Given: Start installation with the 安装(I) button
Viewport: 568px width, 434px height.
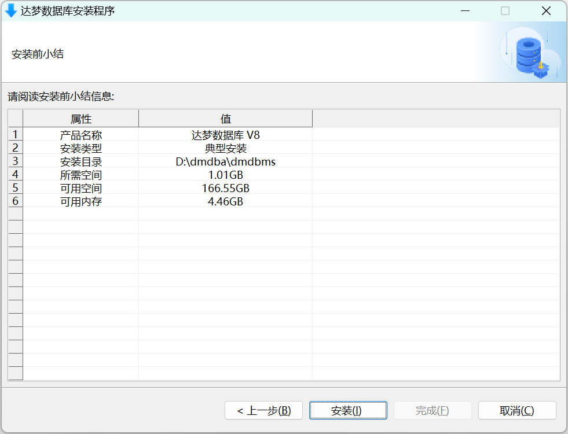Looking at the screenshot, I should 348,410.
